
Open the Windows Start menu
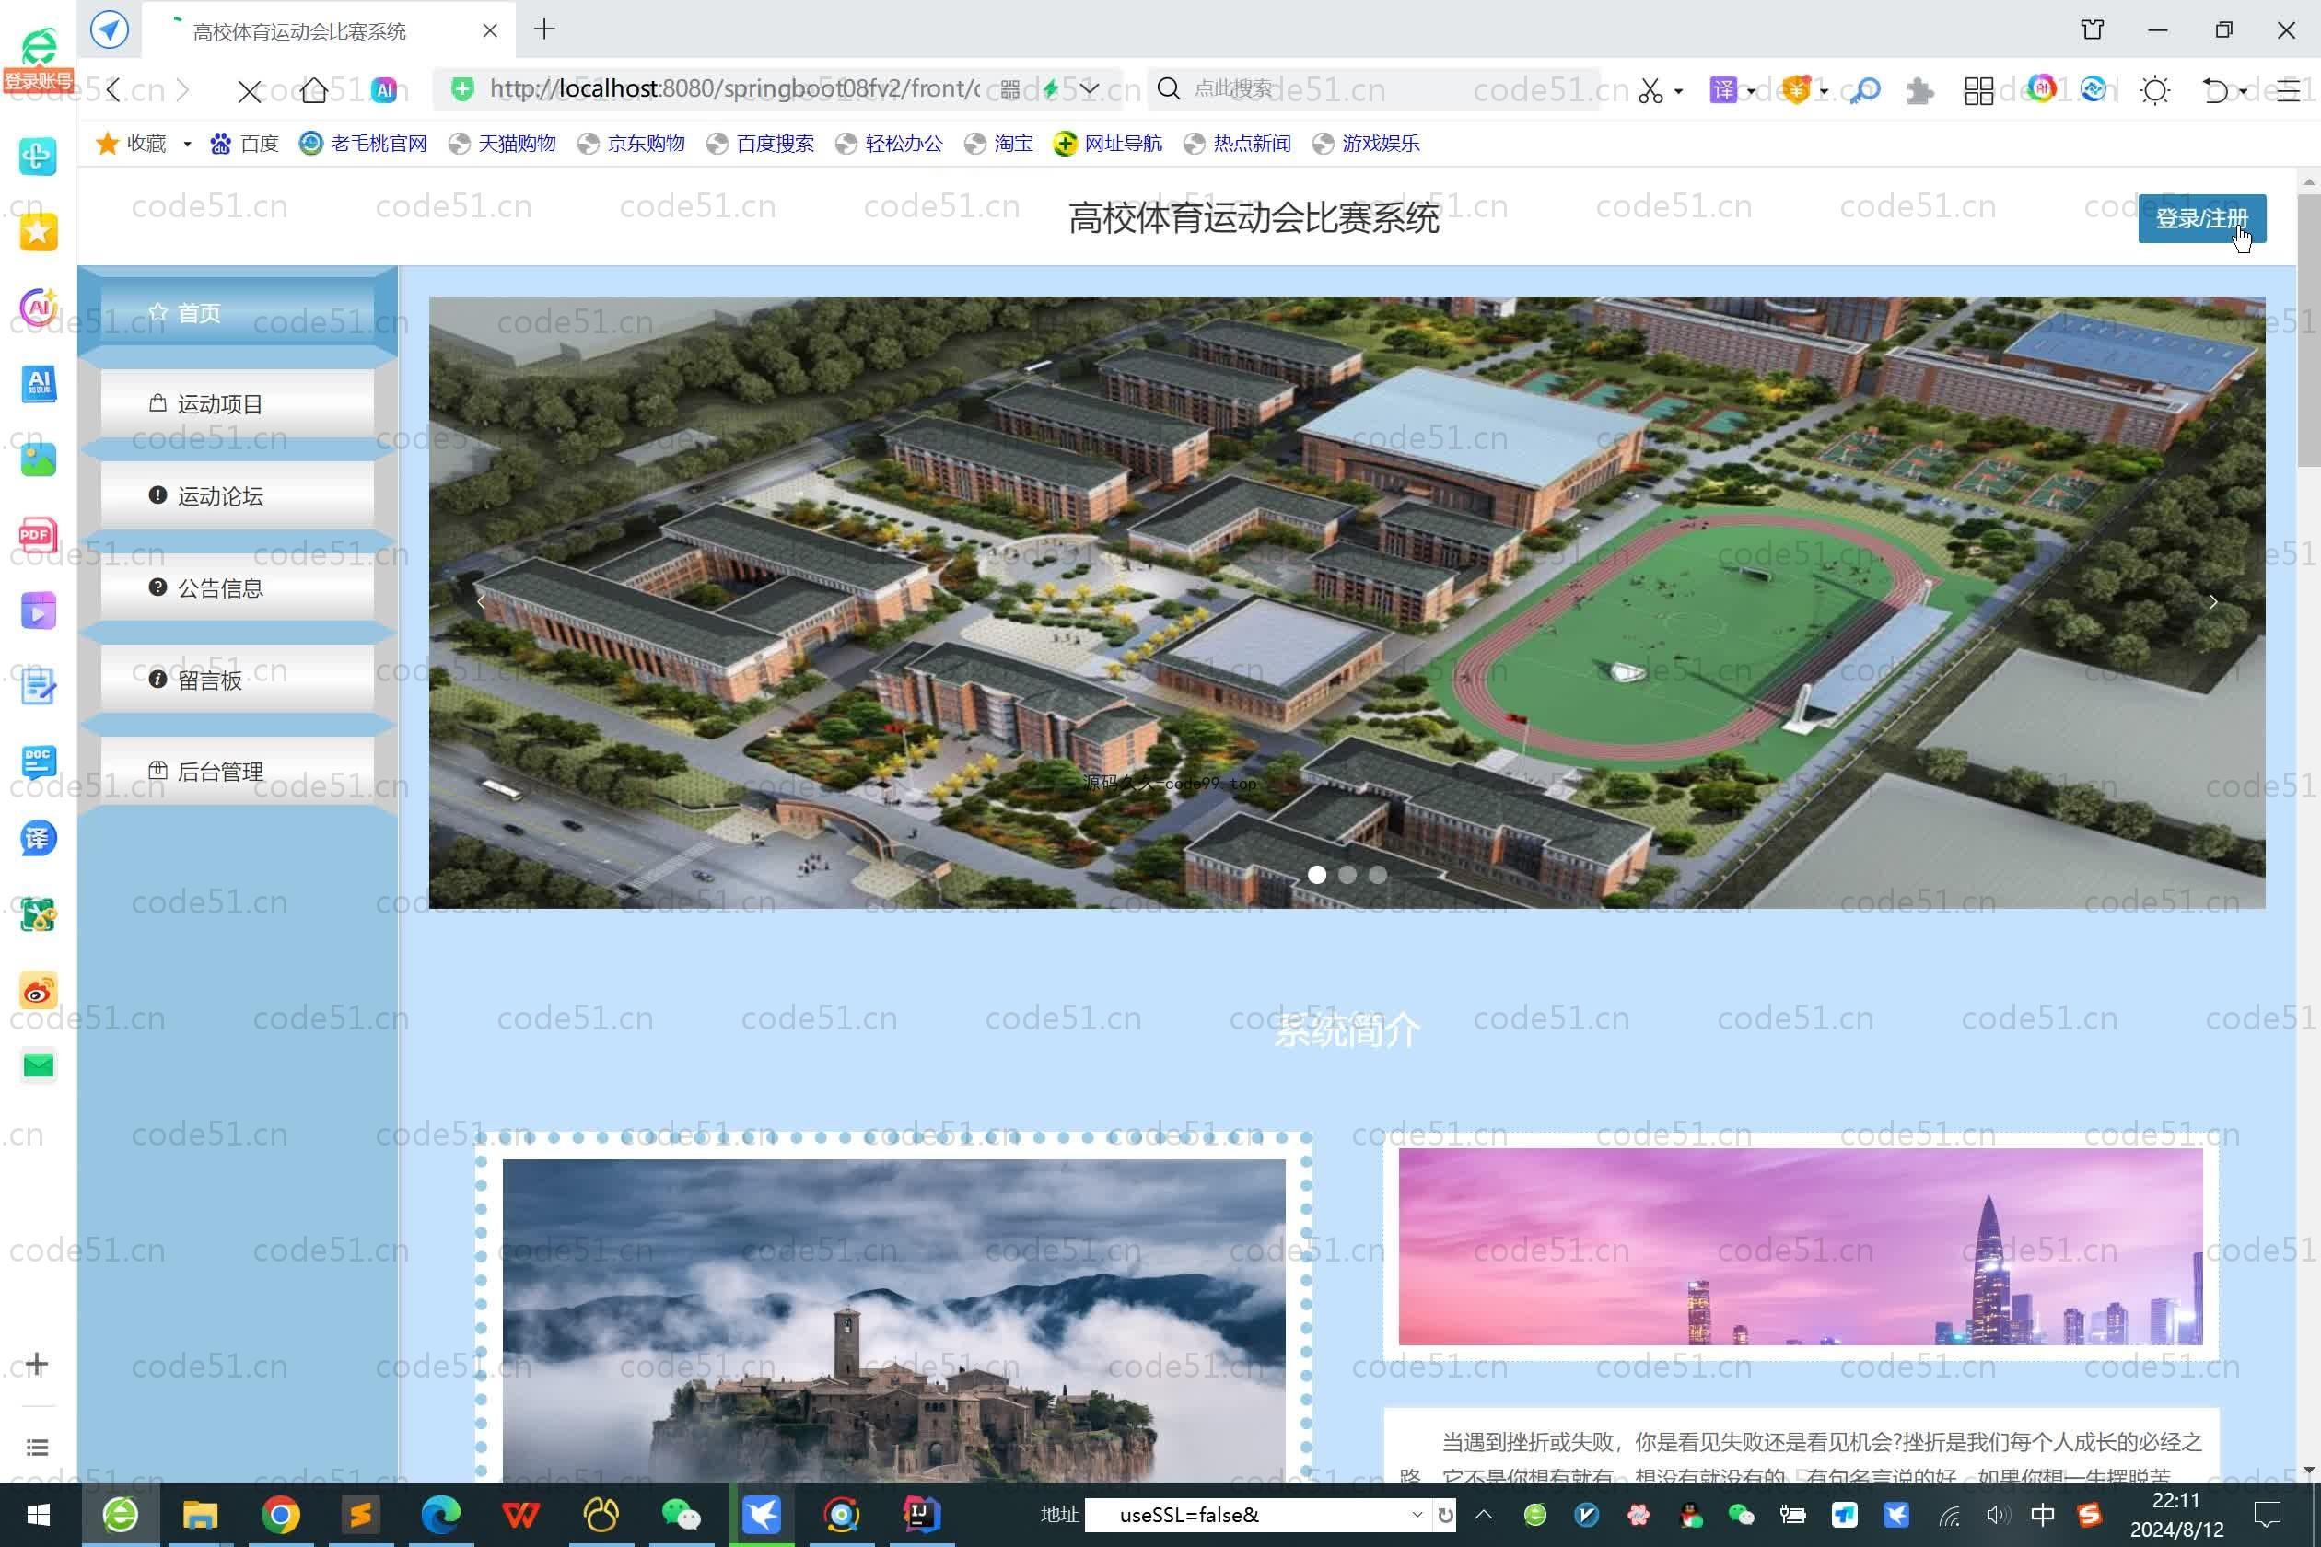click(38, 1515)
